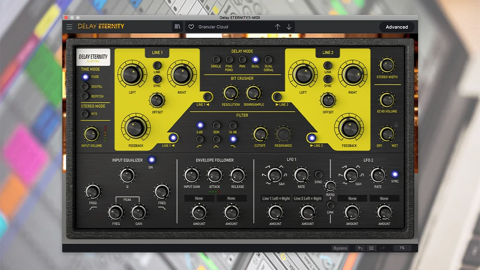
Task: Enable LFO 1 Sync button
Action: 318,174
